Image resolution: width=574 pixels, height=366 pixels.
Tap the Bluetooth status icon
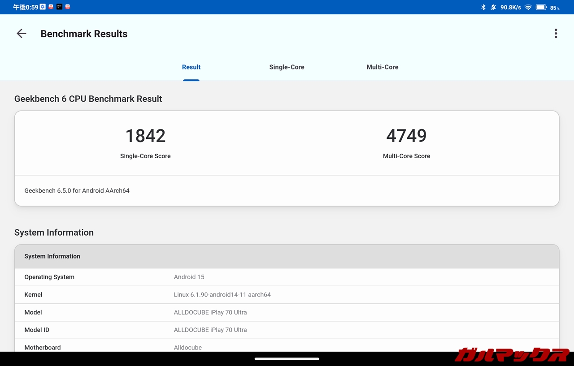pyautogui.click(x=483, y=7)
